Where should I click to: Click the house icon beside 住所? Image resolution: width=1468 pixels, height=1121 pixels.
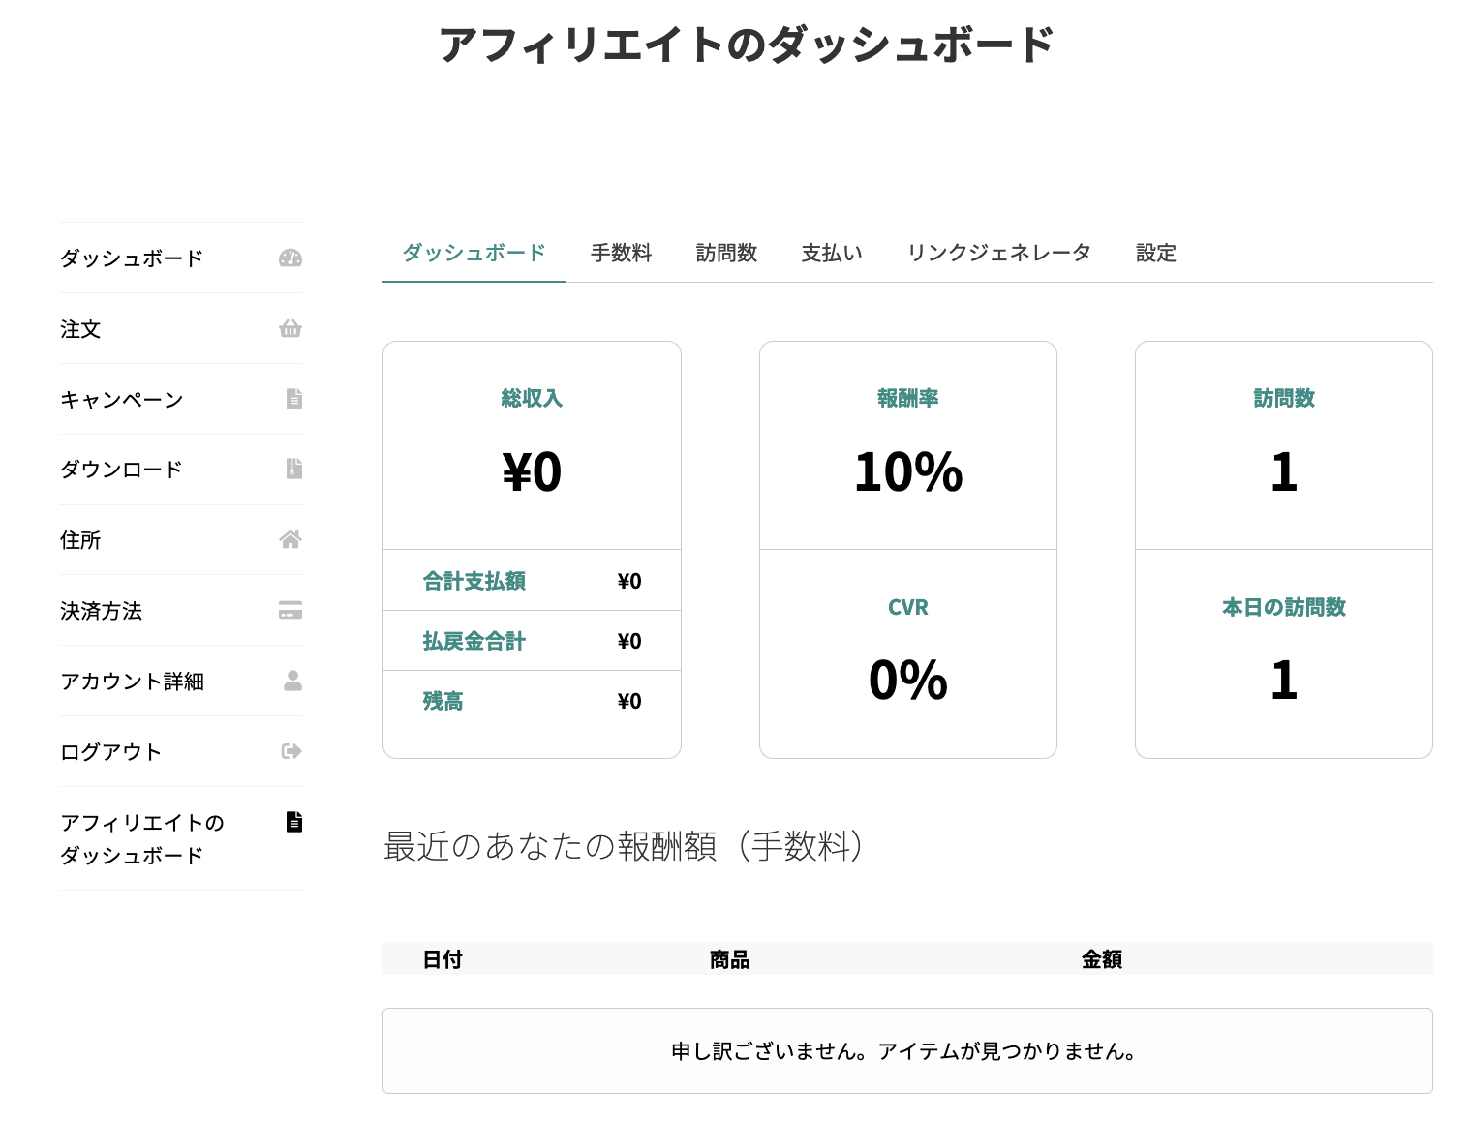[291, 539]
